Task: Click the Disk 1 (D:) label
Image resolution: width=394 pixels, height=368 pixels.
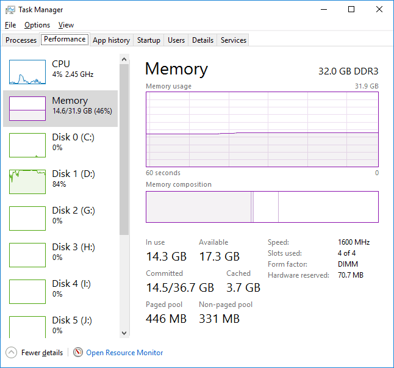Action: [x=73, y=174]
